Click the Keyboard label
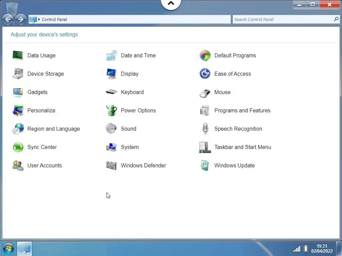The image size is (342, 256). tap(132, 92)
